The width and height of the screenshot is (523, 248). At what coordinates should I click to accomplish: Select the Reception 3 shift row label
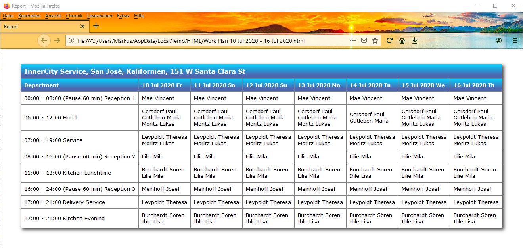coord(80,189)
